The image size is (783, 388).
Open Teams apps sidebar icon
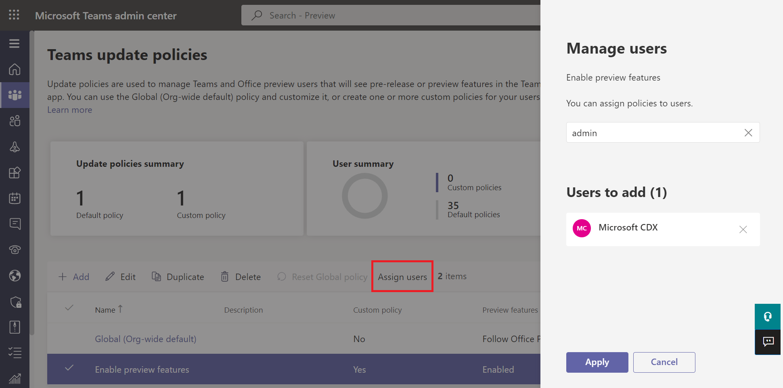click(x=15, y=172)
